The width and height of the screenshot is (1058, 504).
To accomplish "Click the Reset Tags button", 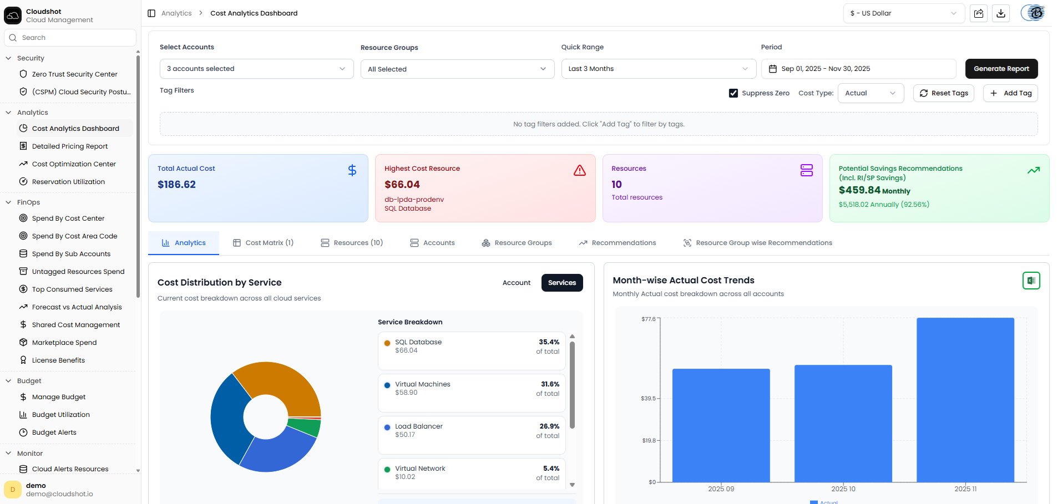I will tap(943, 93).
